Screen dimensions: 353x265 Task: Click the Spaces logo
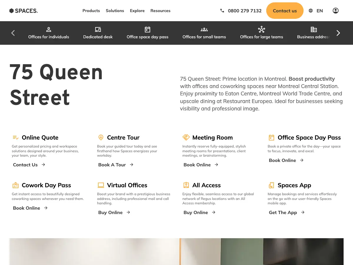point(24,11)
